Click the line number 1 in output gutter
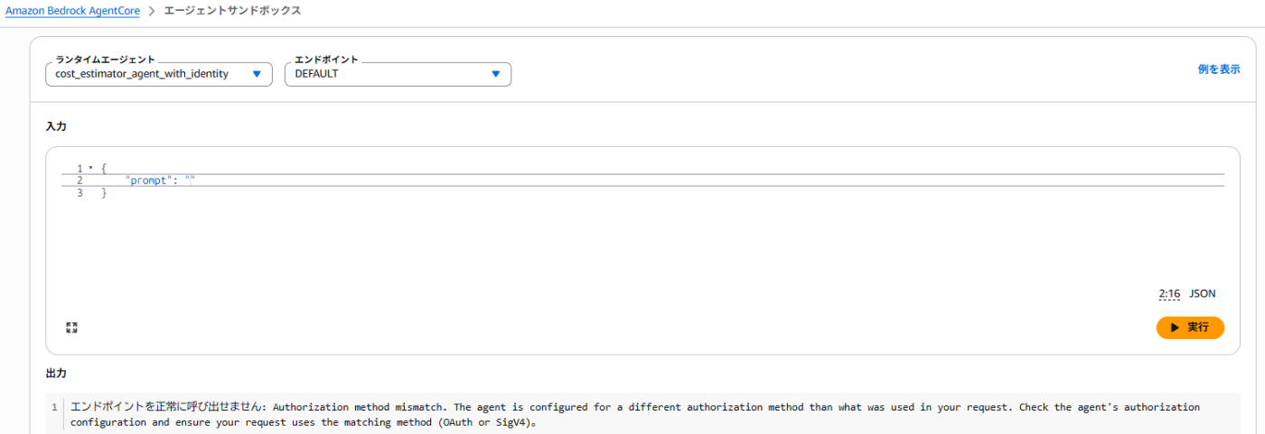The image size is (1265, 434). click(54, 408)
